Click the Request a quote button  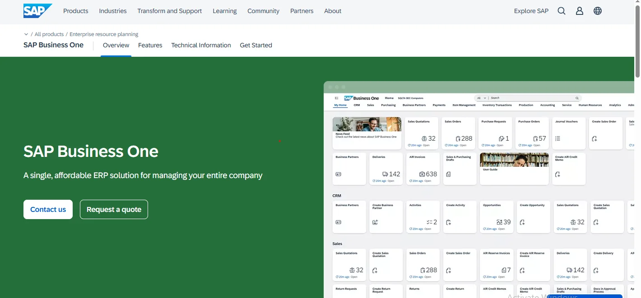[114, 209]
